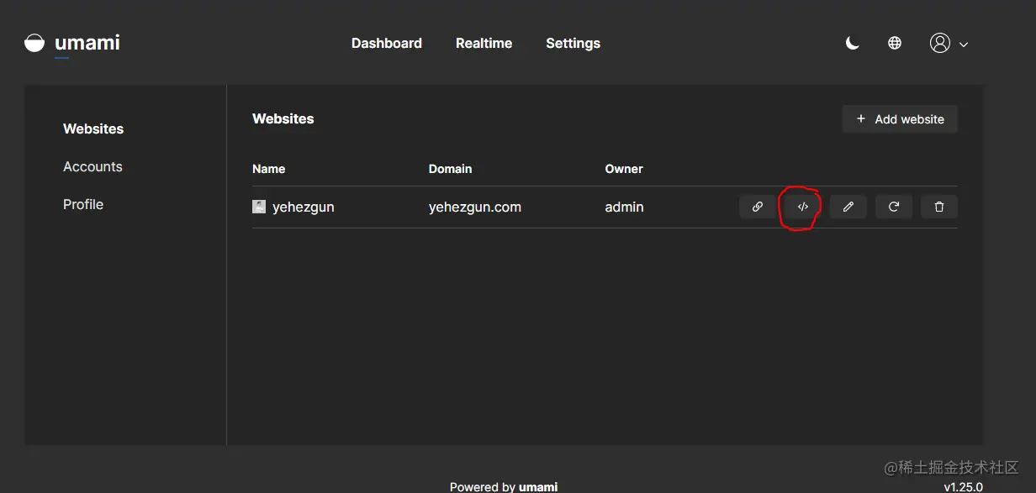Reset statistics using the circular refresh icon

click(x=894, y=206)
